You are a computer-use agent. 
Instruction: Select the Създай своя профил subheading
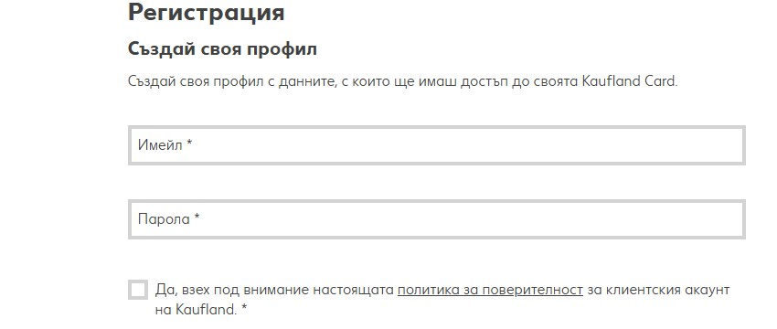[x=222, y=49]
